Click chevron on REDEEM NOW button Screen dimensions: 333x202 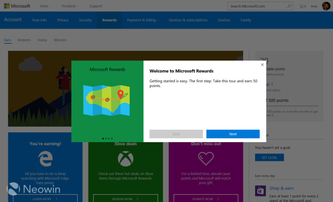point(138,199)
